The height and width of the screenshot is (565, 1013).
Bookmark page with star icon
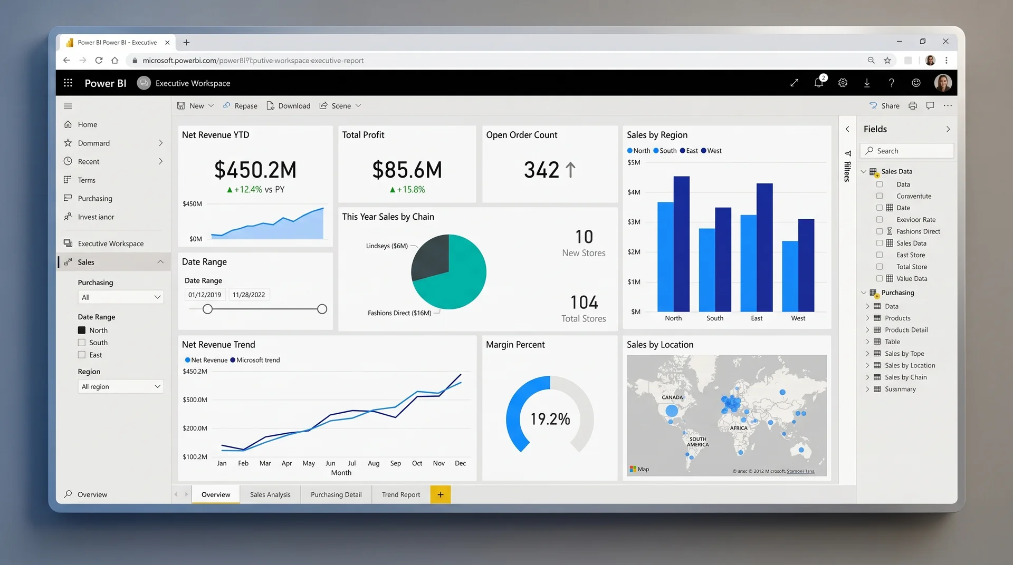pos(887,61)
